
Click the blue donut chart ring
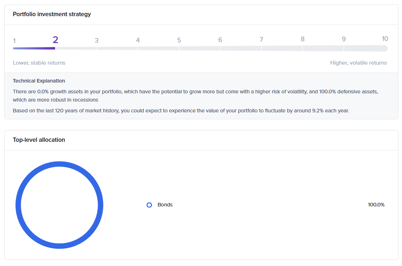59,164
